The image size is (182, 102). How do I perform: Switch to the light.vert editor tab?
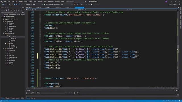tap(39, 8)
